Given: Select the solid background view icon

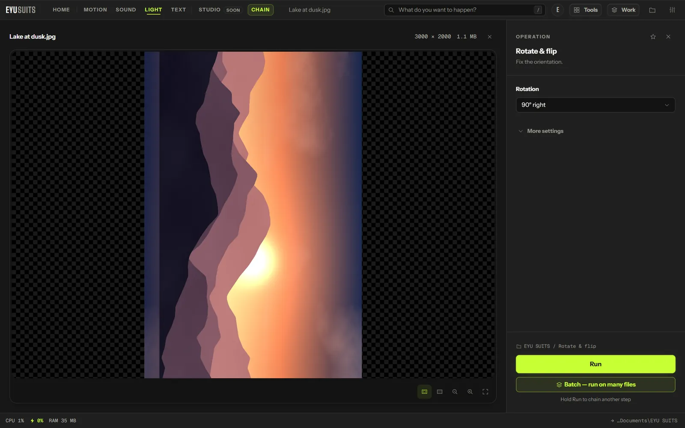Looking at the screenshot, I should coord(440,392).
